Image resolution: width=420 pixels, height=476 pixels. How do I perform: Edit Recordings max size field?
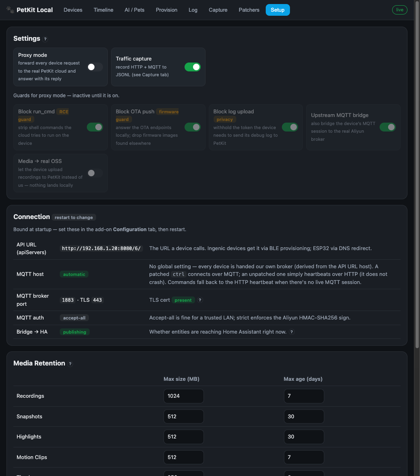[x=184, y=396]
